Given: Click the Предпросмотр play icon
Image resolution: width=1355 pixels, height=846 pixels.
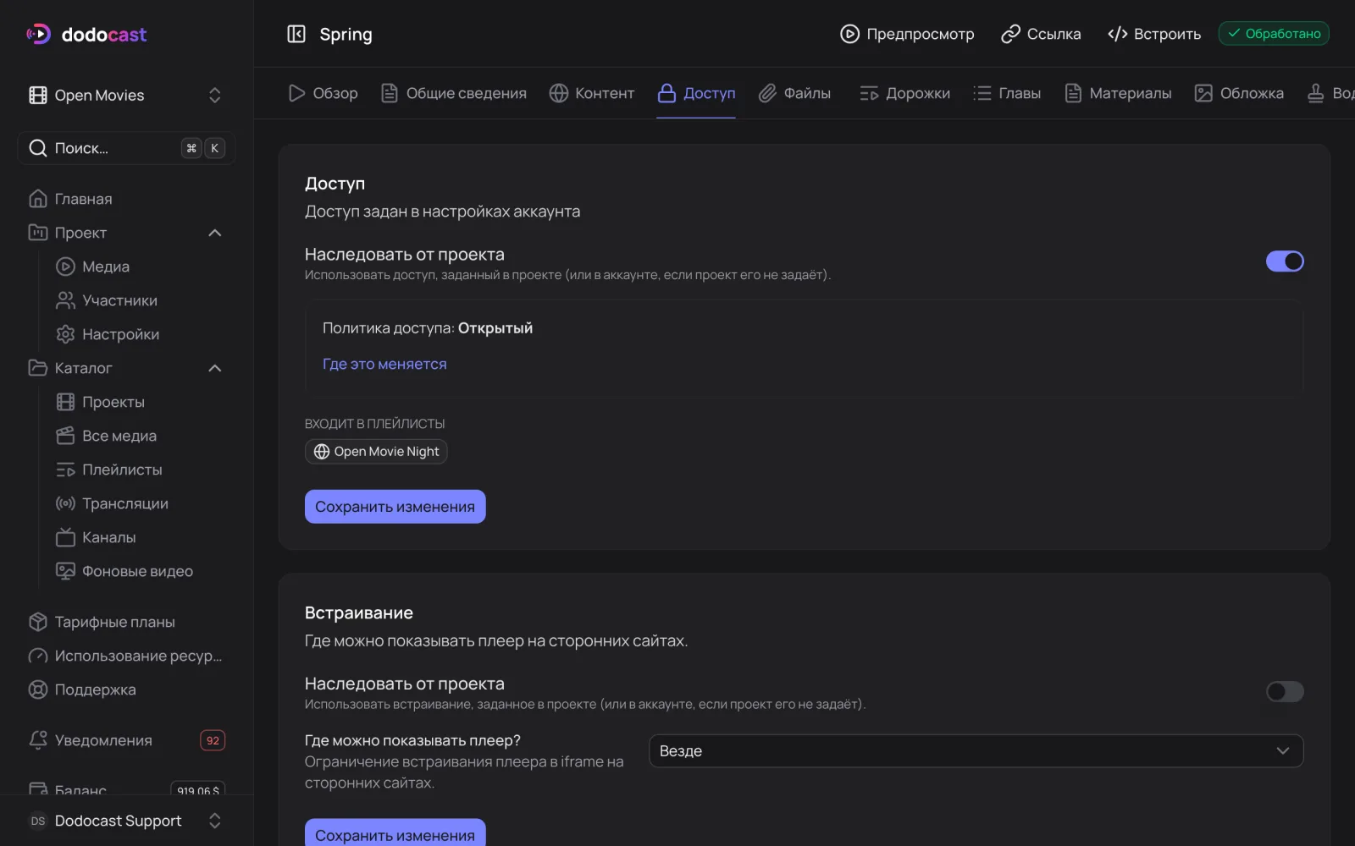Looking at the screenshot, I should pos(849,34).
